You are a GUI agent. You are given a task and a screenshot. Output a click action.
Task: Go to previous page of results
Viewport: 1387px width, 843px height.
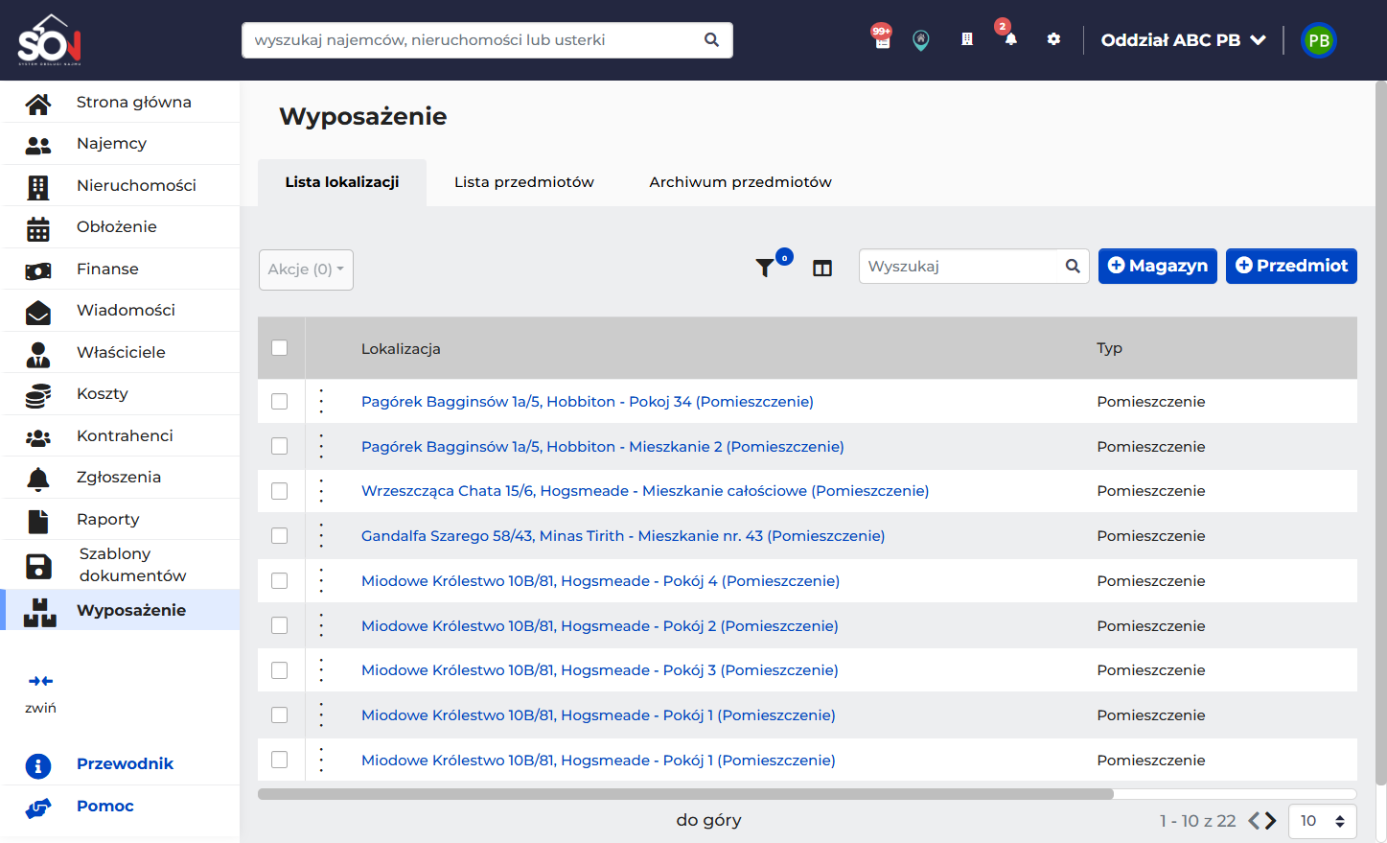pos(1254,821)
